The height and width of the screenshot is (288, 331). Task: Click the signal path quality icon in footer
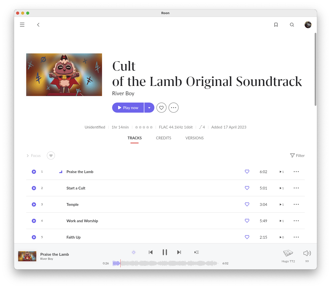point(134,252)
